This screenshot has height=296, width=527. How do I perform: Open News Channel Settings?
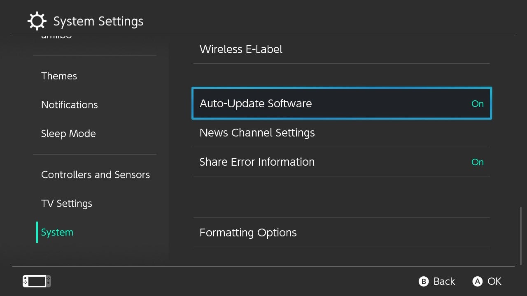(257, 133)
